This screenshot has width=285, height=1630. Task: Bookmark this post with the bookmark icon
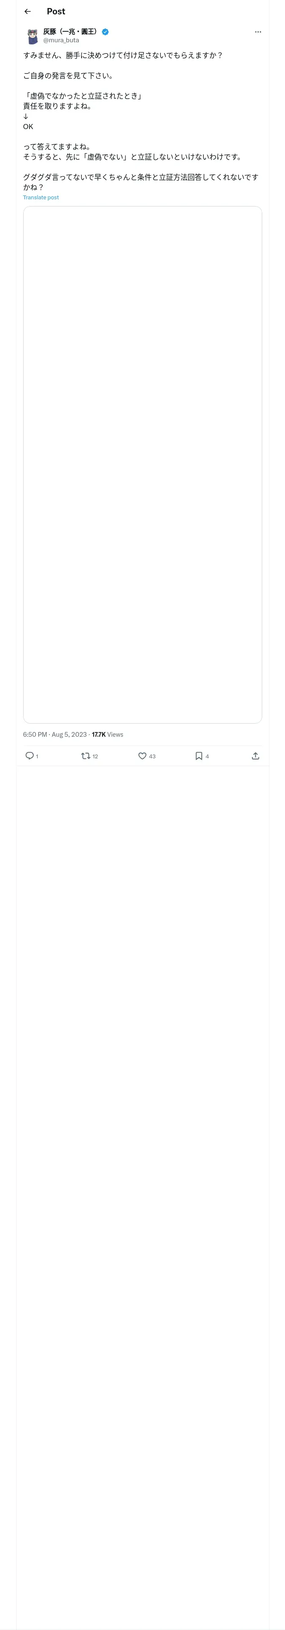(198, 755)
